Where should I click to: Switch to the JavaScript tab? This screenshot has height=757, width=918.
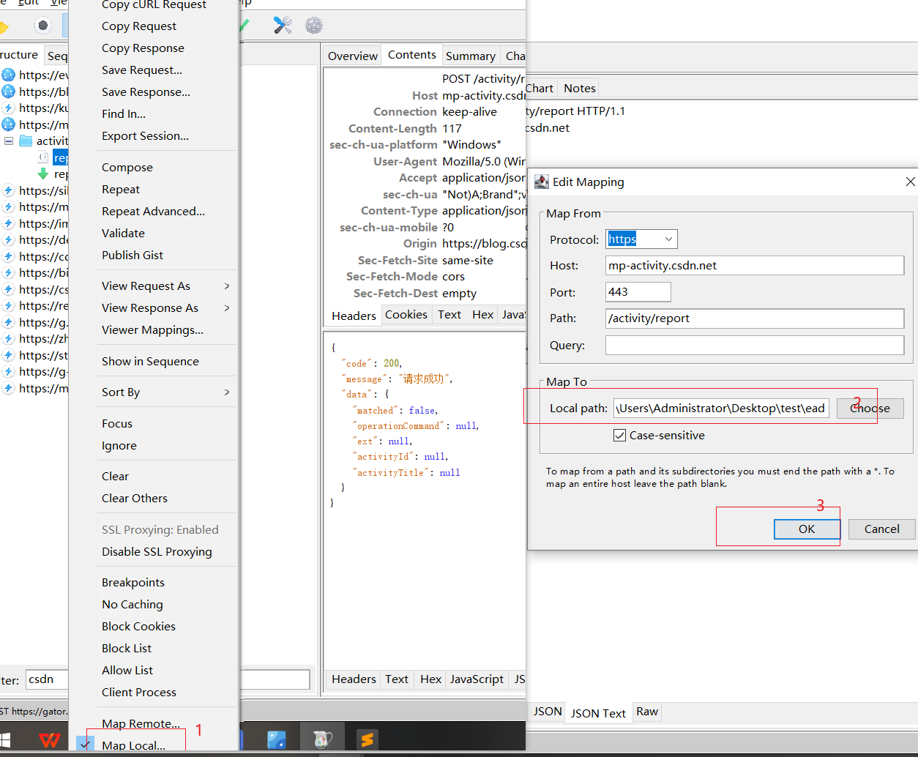tap(477, 679)
